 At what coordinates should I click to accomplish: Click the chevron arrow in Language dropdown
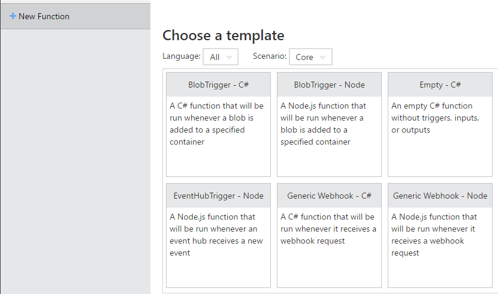230,57
